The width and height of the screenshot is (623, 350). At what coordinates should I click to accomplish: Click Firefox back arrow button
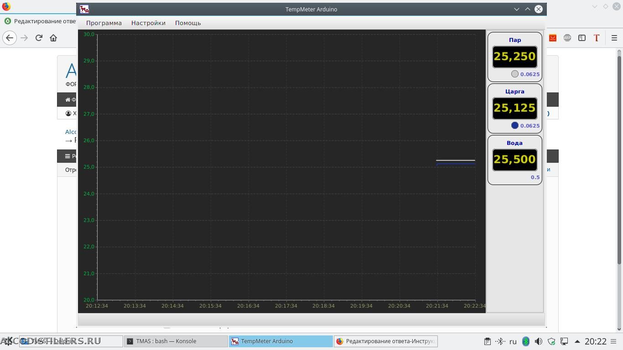[10, 38]
